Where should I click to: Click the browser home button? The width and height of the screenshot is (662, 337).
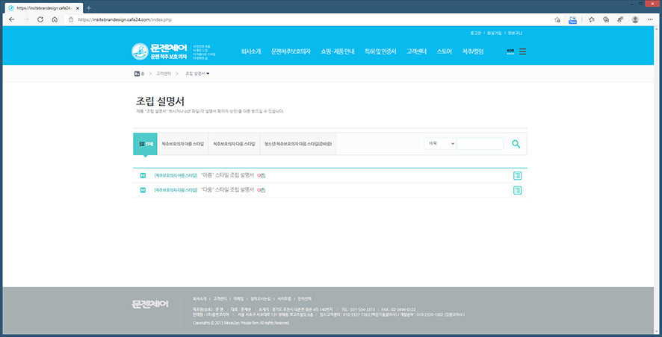click(55, 19)
